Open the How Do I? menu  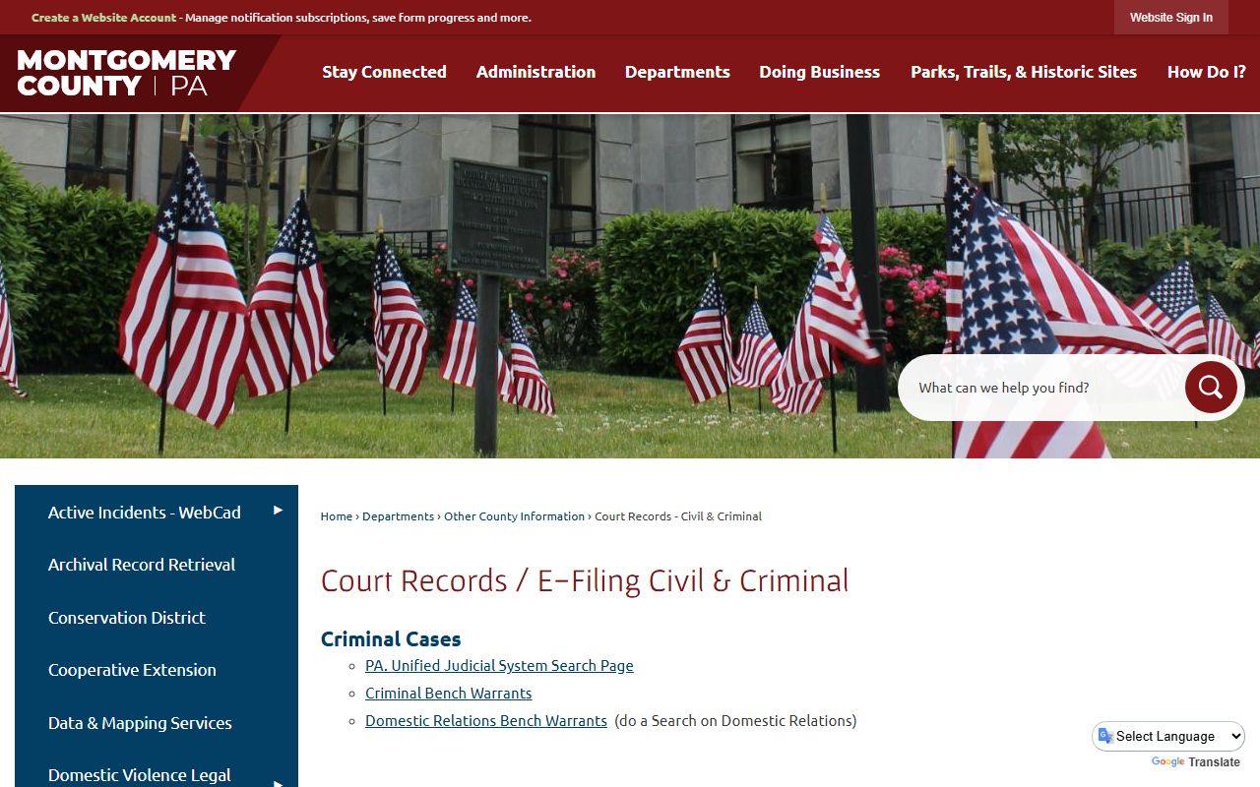tap(1206, 72)
